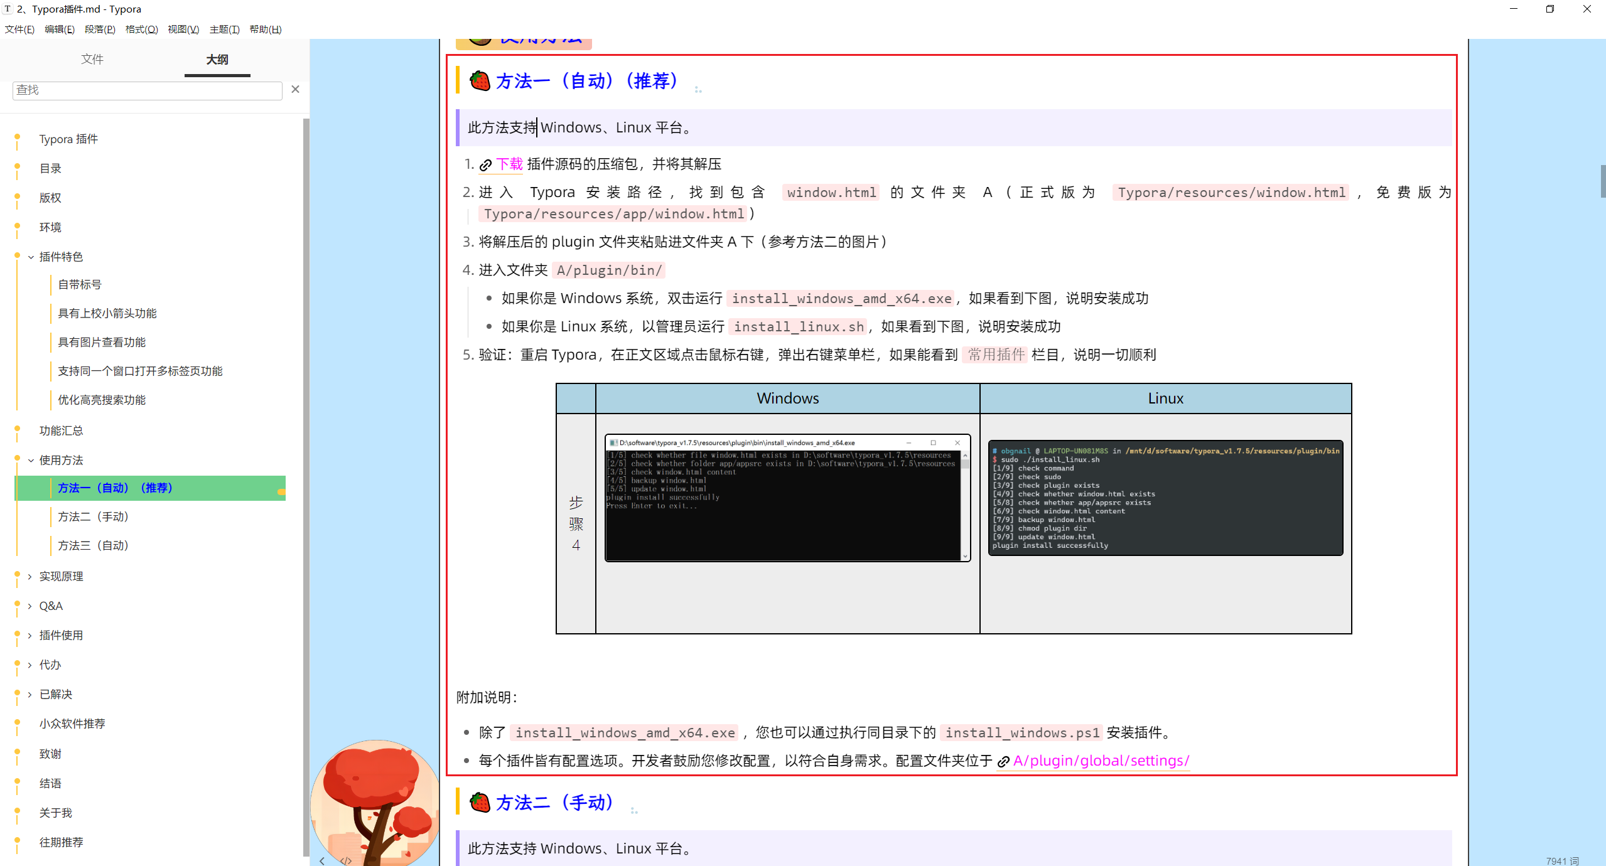
Task: Click the link icon before 下载
Action: (x=485, y=165)
